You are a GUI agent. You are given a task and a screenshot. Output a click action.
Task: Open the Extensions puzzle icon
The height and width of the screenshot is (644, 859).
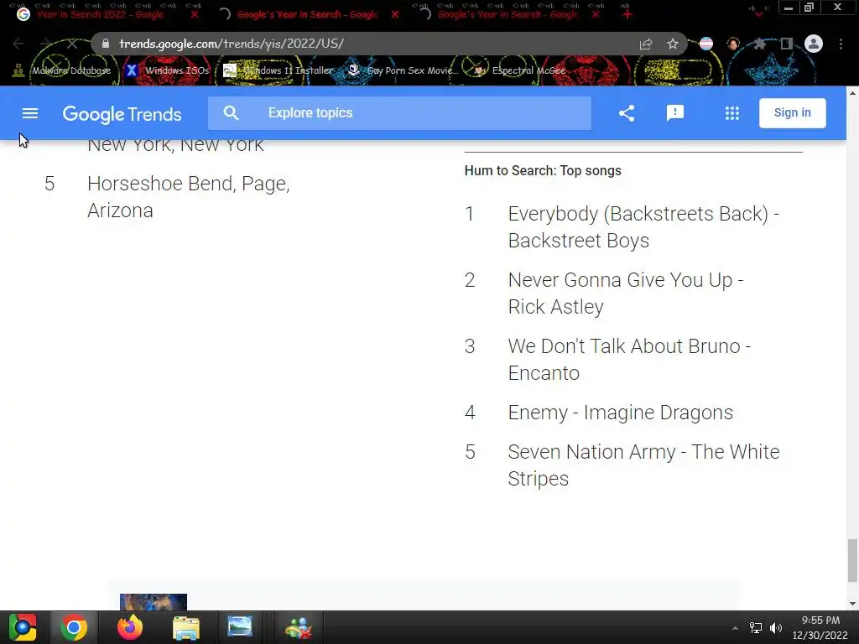click(x=759, y=44)
